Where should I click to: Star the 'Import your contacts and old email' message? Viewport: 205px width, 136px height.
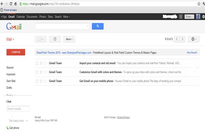click(41, 63)
